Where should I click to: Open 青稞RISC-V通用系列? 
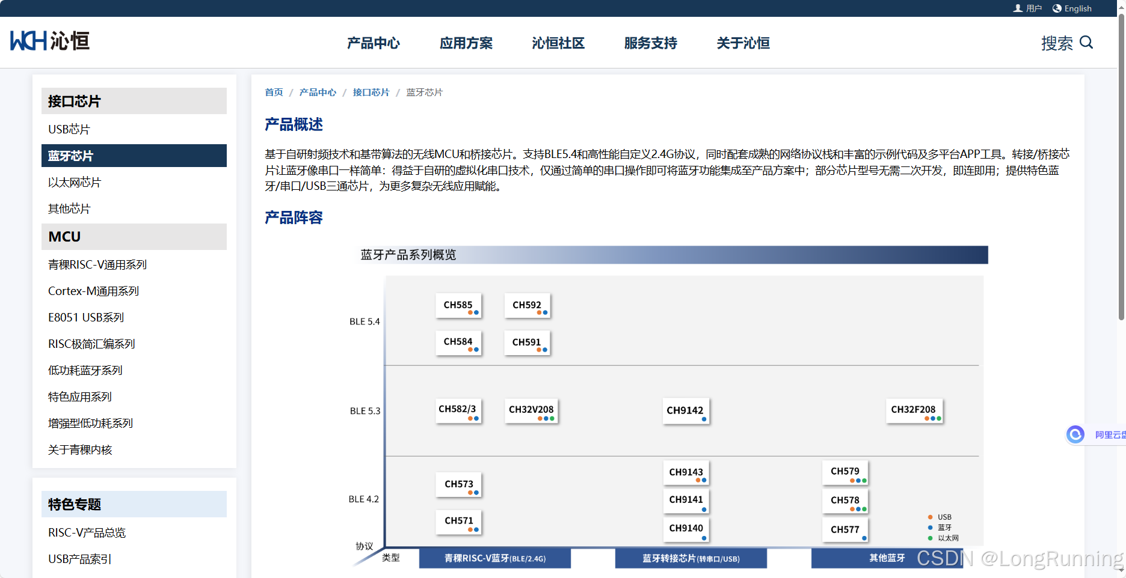point(97,264)
